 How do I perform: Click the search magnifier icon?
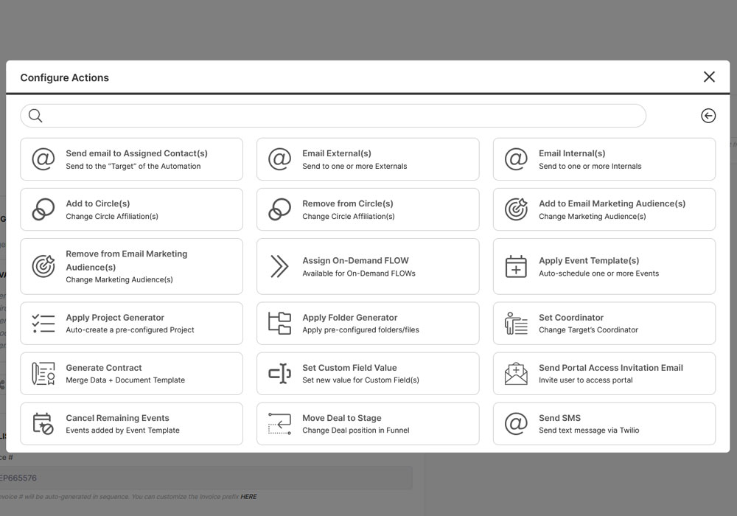point(35,116)
